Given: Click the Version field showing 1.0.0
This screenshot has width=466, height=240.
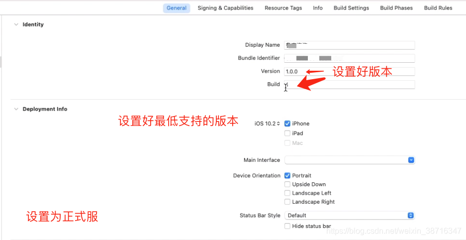Looking at the screenshot, I should (350, 71).
